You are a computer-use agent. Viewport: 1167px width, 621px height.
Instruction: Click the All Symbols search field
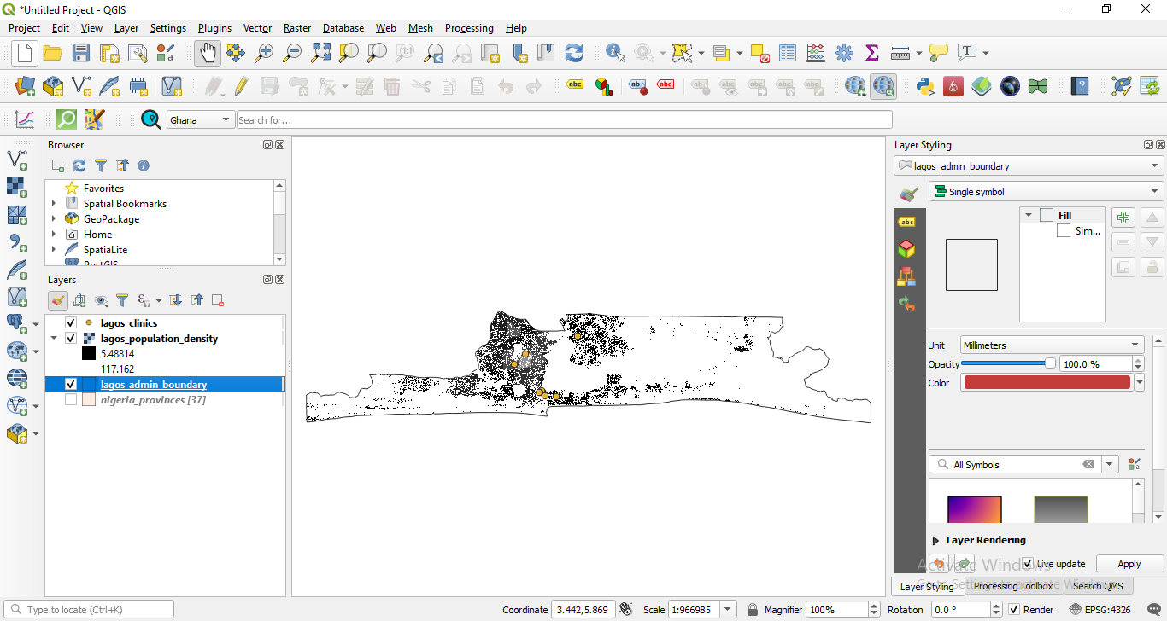(x=1015, y=465)
